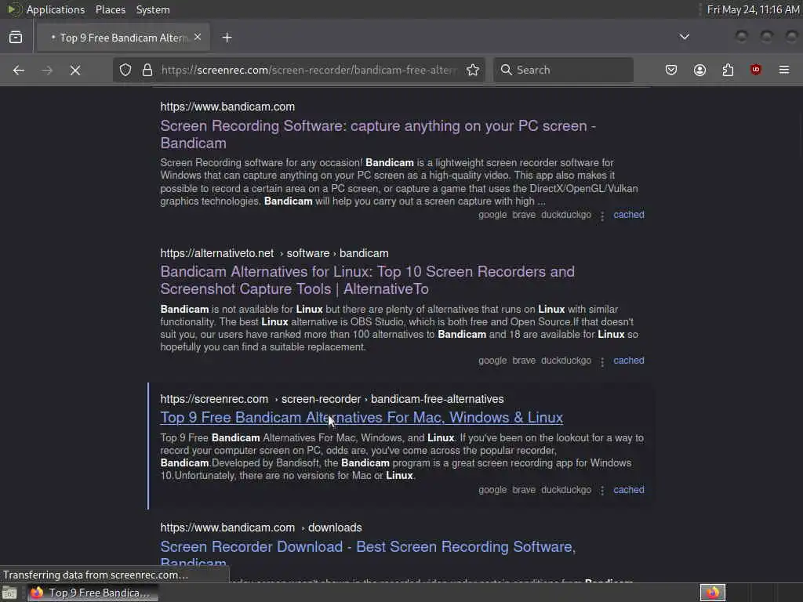Click brave link under screenrec.com result
The height and width of the screenshot is (602, 803).
pos(524,490)
